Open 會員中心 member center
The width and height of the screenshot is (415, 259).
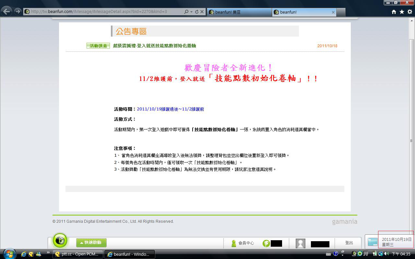point(242,243)
